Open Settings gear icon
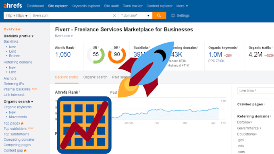Screen dimensions: 274x154 click(x=173, y=16)
